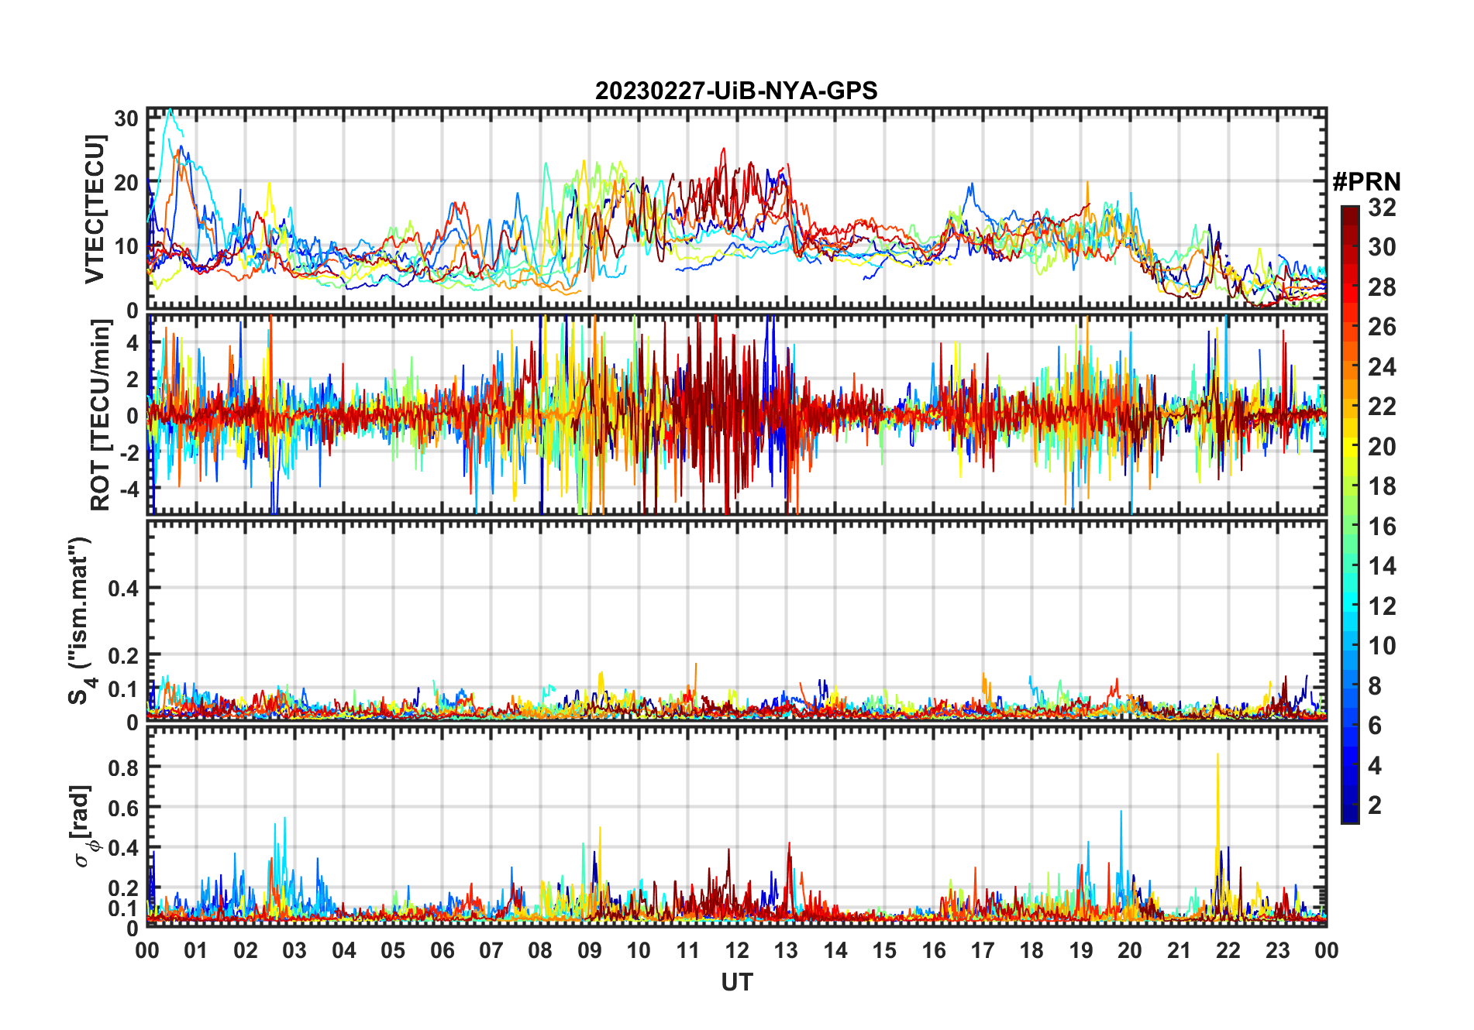Viewport: 1474px width, 1030px height.
Task: Click the plot title 20230227-UiB-NYA-GPS
Action: pyautogui.click(x=736, y=91)
